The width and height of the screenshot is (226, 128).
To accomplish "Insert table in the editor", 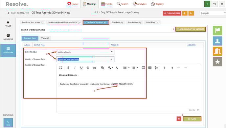I will [x=150, y=68].
